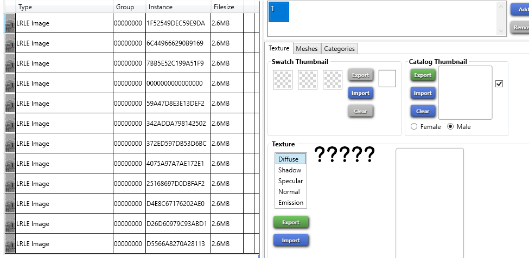Click the blue Catalog Thumbnail Clear button
529x258 pixels.
[x=423, y=111]
